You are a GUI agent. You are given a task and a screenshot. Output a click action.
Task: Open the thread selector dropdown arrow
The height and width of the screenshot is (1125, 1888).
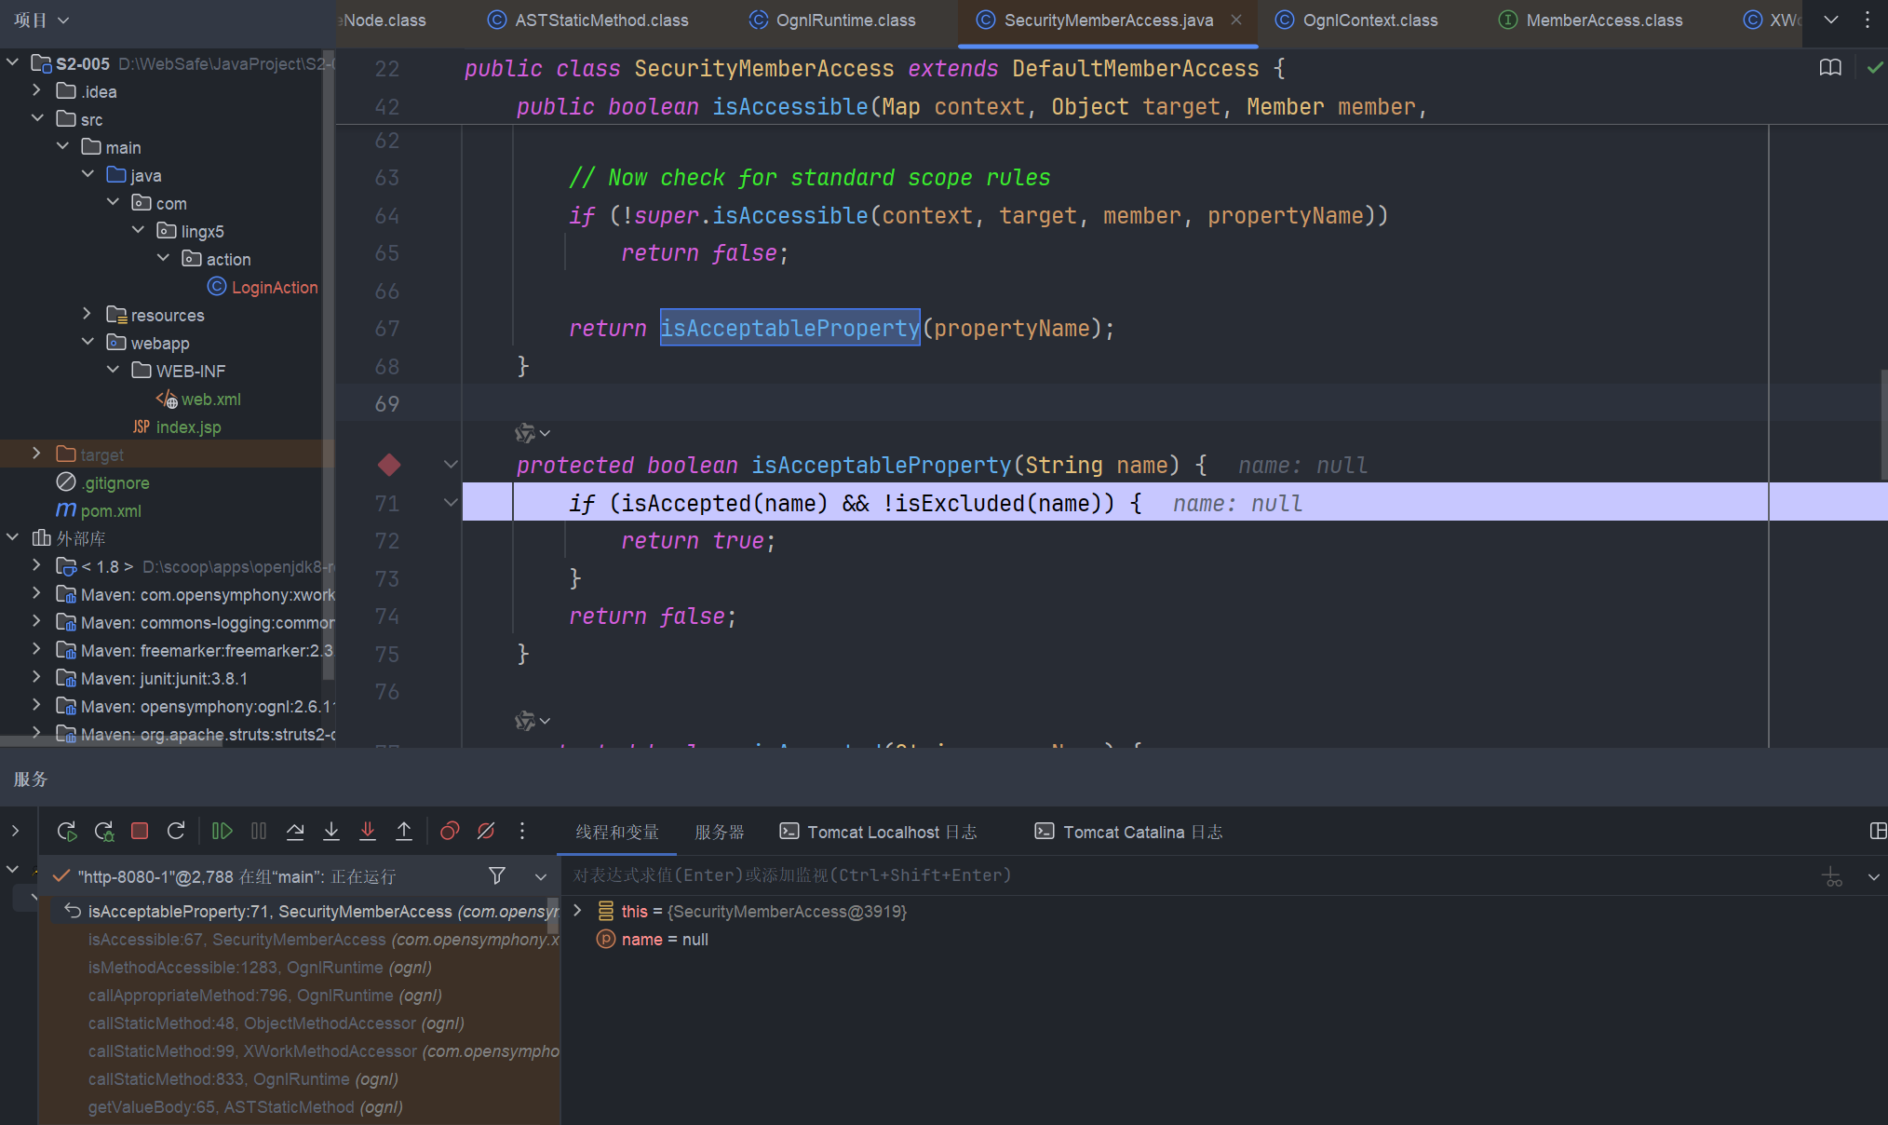(540, 876)
